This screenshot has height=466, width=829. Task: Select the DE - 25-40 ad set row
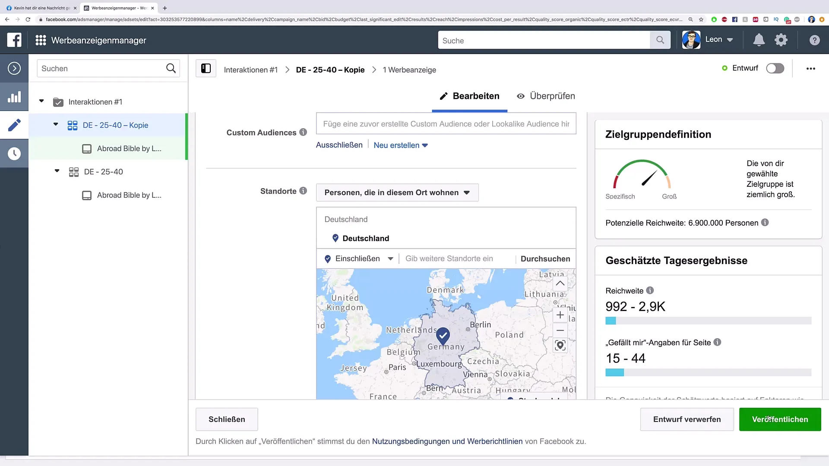click(108, 172)
